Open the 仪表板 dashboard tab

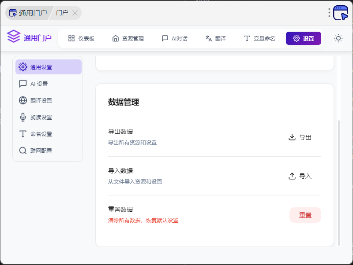(x=82, y=38)
